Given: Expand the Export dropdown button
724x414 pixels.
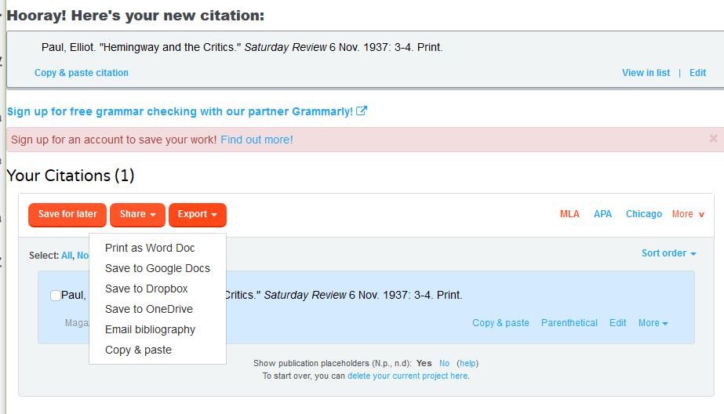Looking at the screenshot, I should click(197, 214).
